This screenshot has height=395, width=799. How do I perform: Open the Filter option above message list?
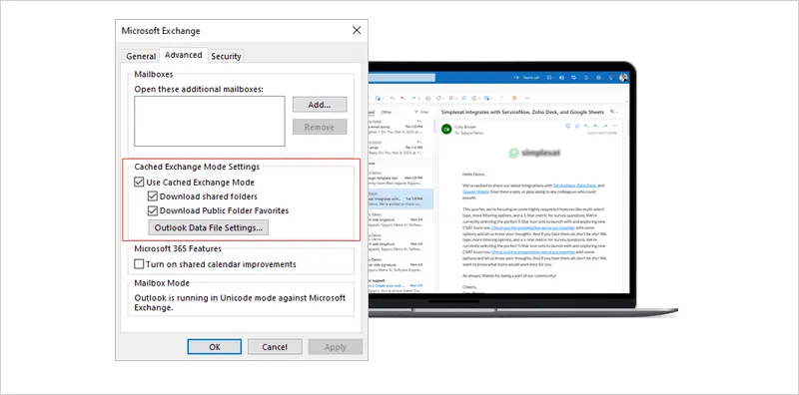click(x=421, y=112)
